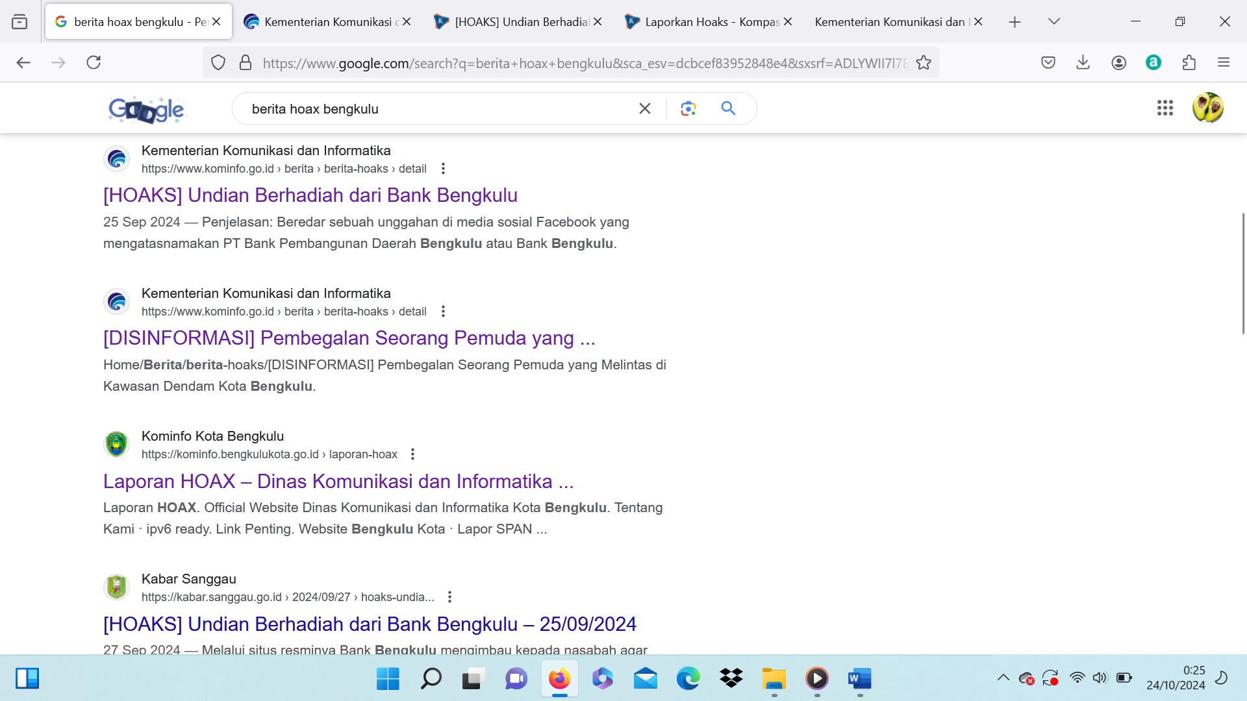Viewport: 1247px width, 701px height.
Task: Open Wi-Fi network settings in tray
Action: coord(1077,678)
